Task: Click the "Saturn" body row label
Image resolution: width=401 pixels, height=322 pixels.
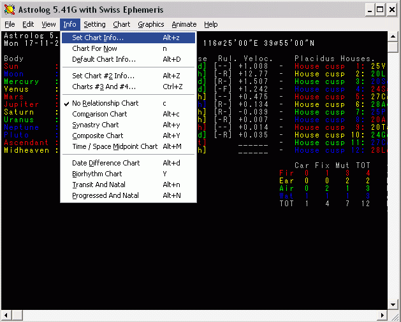Action: [19, 112]
